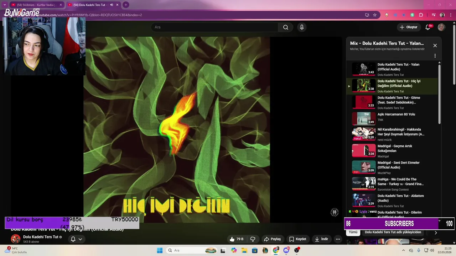Open the subscription bell dropdown
Screen dimensions: 456x256
[x=77, y=239]
